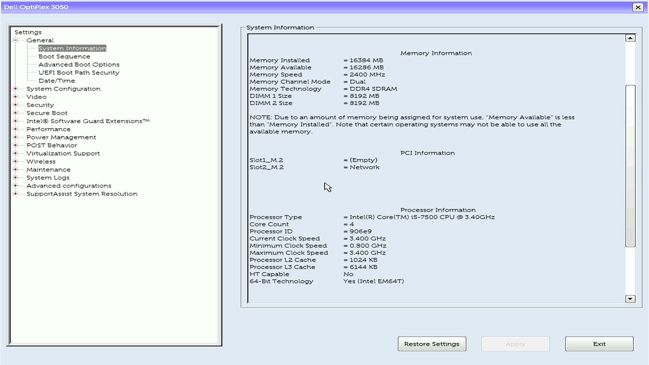Select the Performance category label
Image resolution: width=649 pixels, height=365 pixels.
tap(49, 129)
